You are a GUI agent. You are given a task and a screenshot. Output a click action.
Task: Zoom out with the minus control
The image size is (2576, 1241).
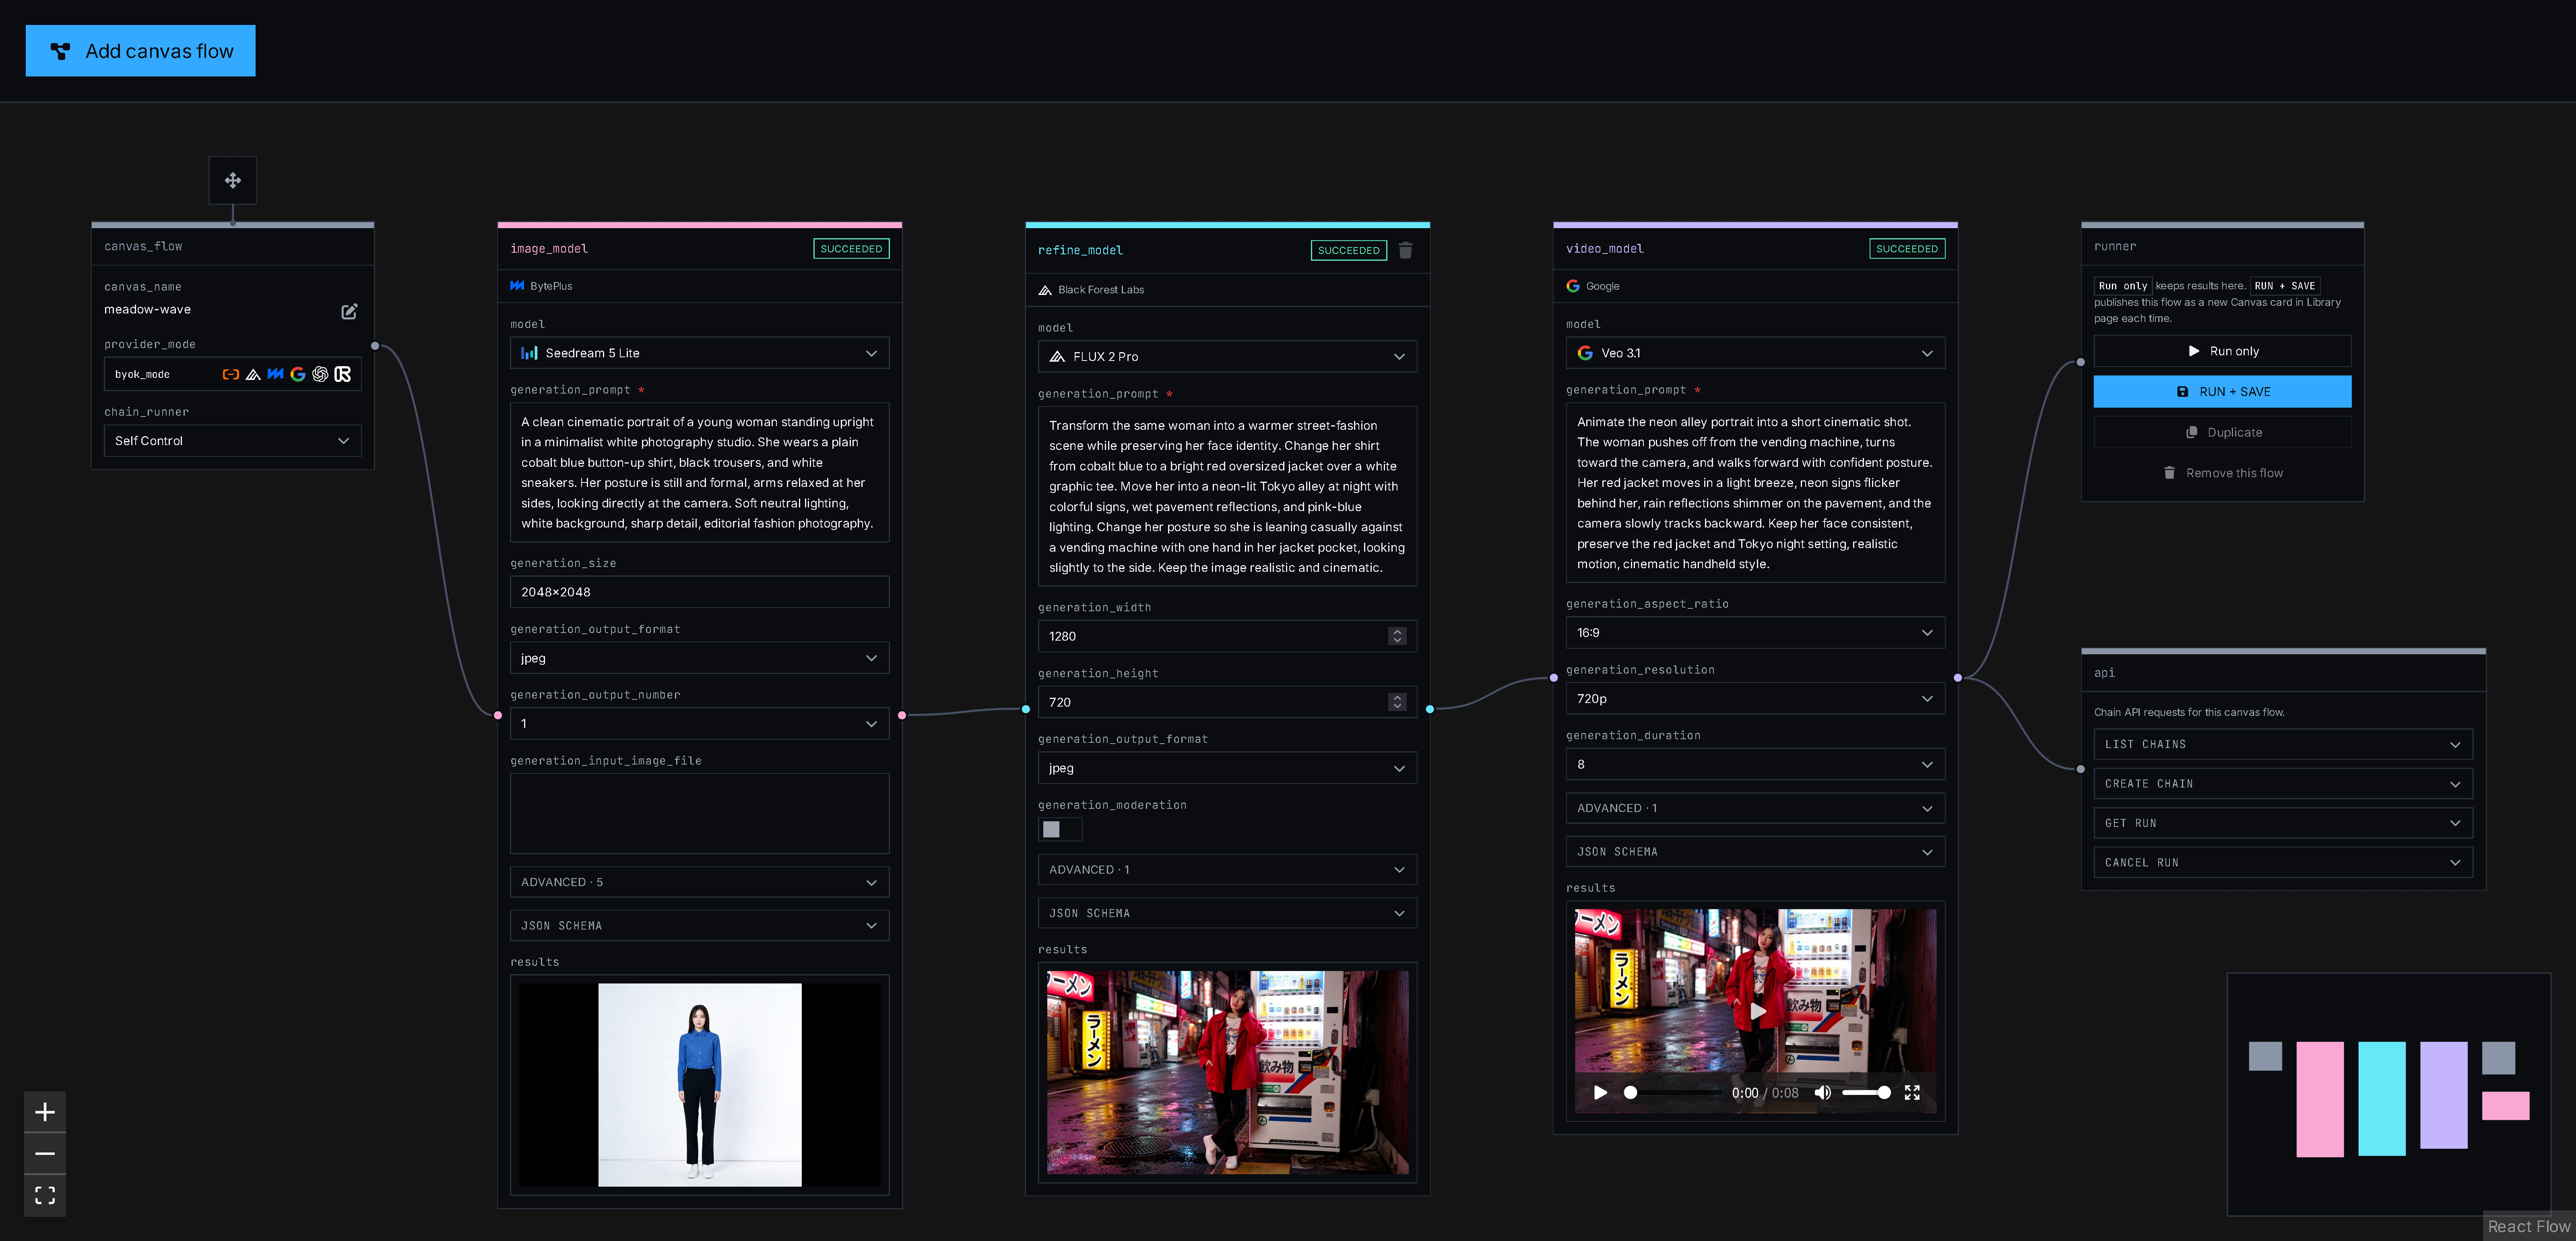45,1154
